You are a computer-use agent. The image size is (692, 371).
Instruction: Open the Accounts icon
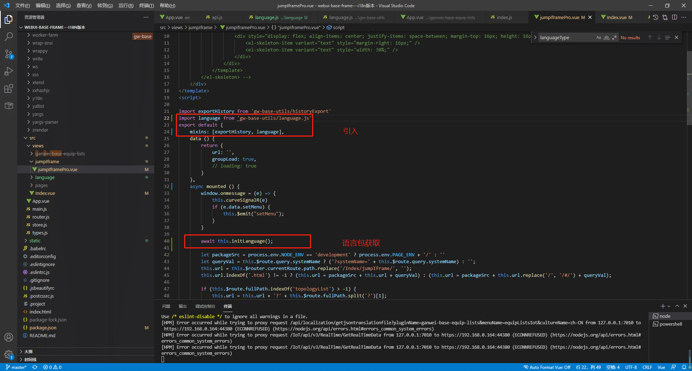(x=9, y=337)
